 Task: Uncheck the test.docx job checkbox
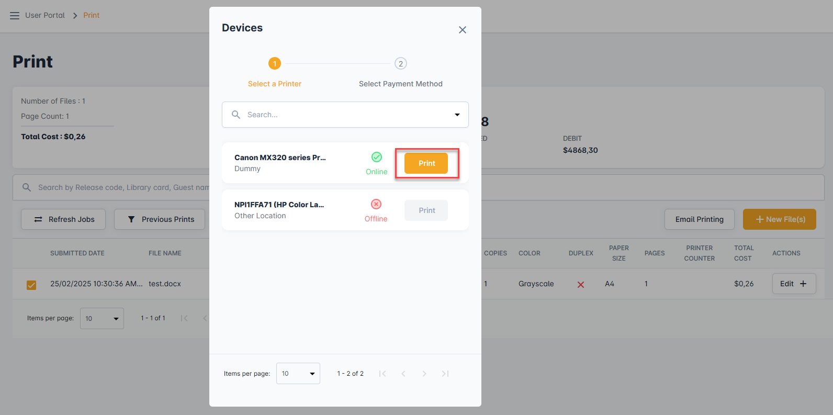pos(31,285)
